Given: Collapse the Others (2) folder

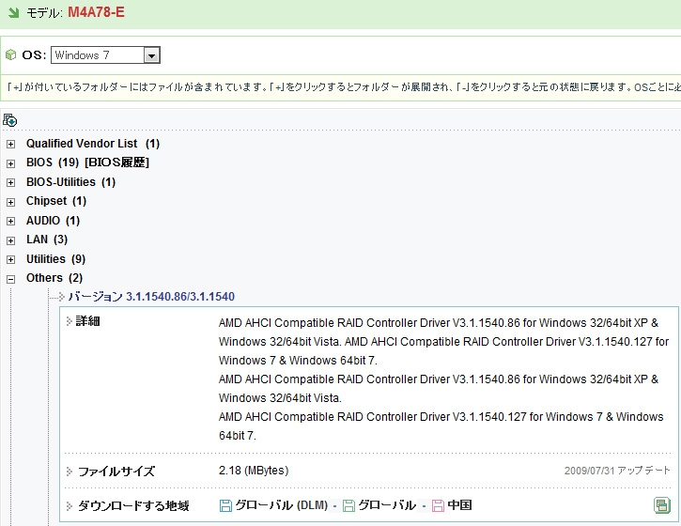Looking at the screenshot, I should (x=11, y=279).
